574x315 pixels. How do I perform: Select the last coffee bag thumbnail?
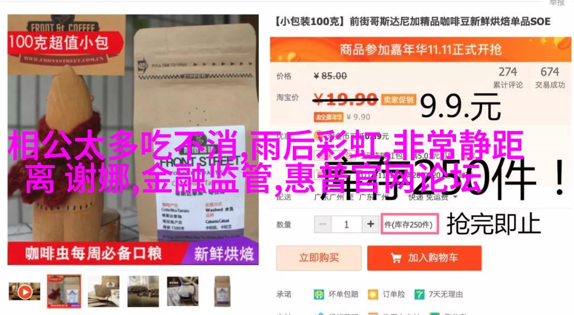pyautogui.click(x=222, y=291)
